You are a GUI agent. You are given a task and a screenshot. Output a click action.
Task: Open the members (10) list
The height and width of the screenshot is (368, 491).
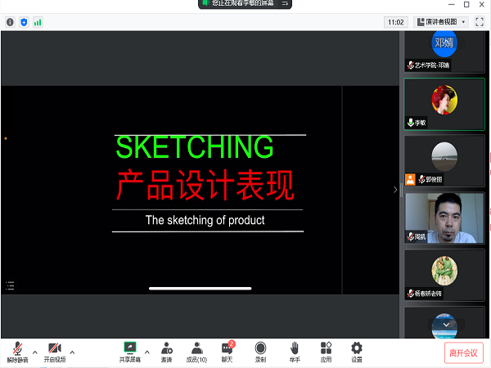tap(196, 352)
